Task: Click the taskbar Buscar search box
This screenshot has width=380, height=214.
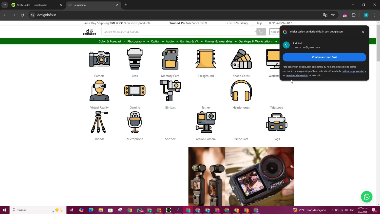Action: pyautogui.click(x=38, y=210)
